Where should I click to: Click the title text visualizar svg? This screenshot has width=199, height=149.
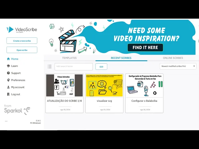(x=104, y=101)
